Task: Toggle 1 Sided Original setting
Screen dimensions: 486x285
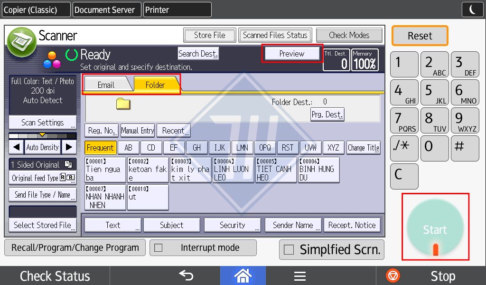Action: [42, 164]
